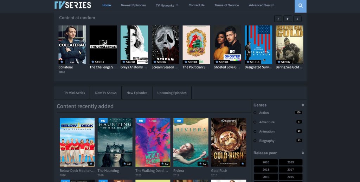Click star rating 7.2 on Riviera poster

tap(203, 164)
